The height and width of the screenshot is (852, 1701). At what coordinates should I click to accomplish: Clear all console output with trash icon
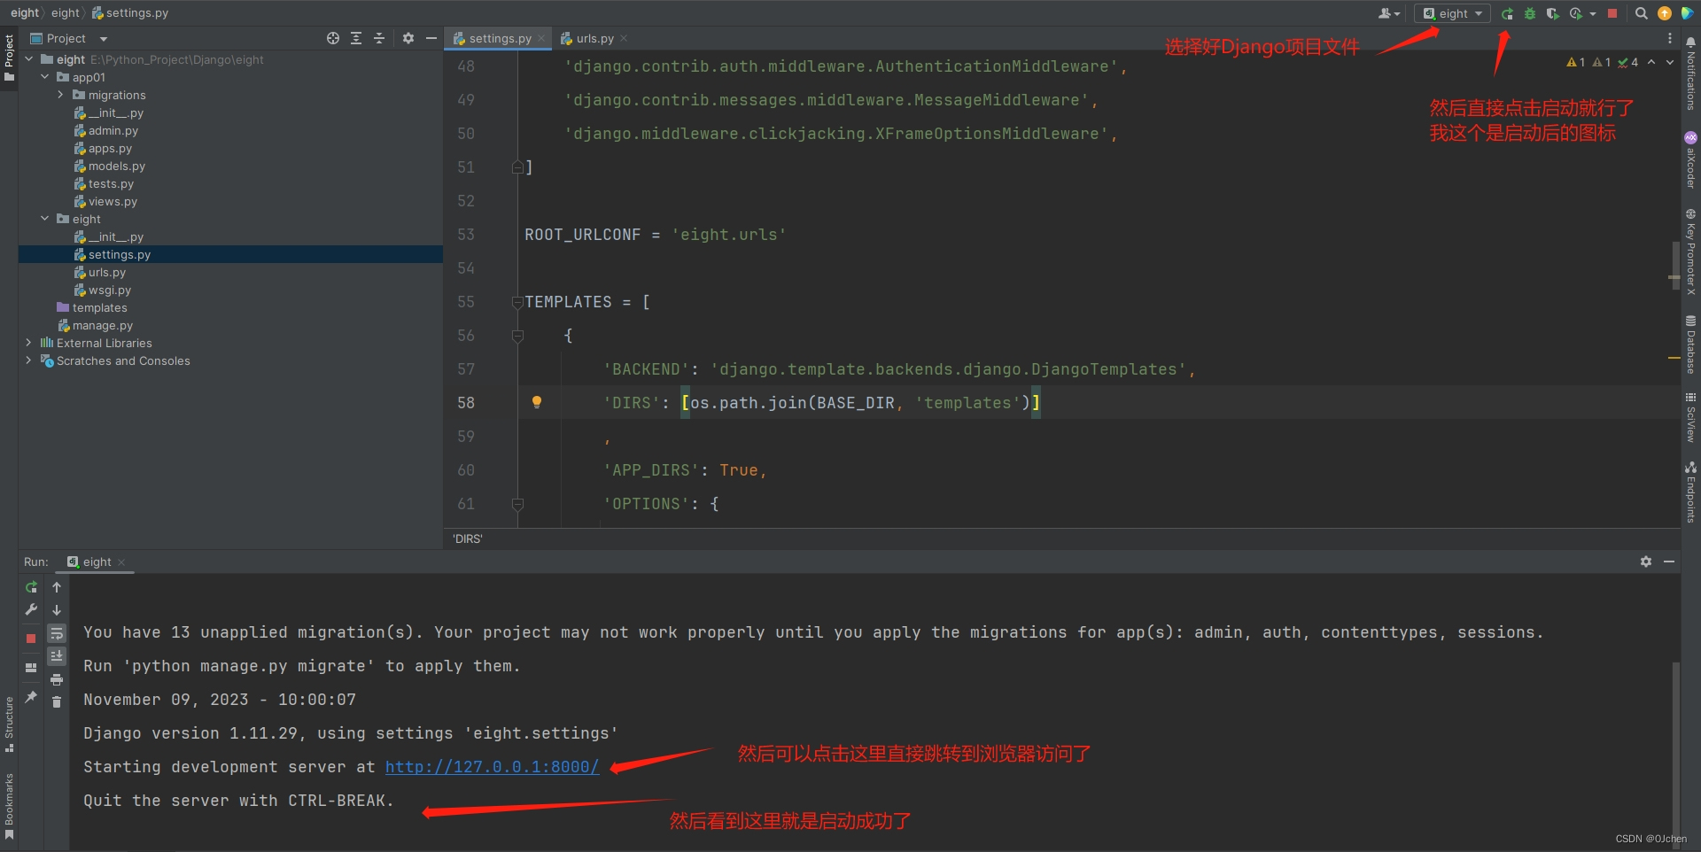tap(57, 702)
